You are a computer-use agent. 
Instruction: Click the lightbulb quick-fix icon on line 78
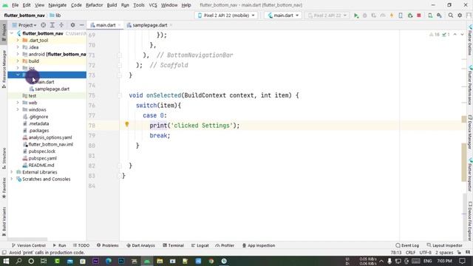pos(127,124)
